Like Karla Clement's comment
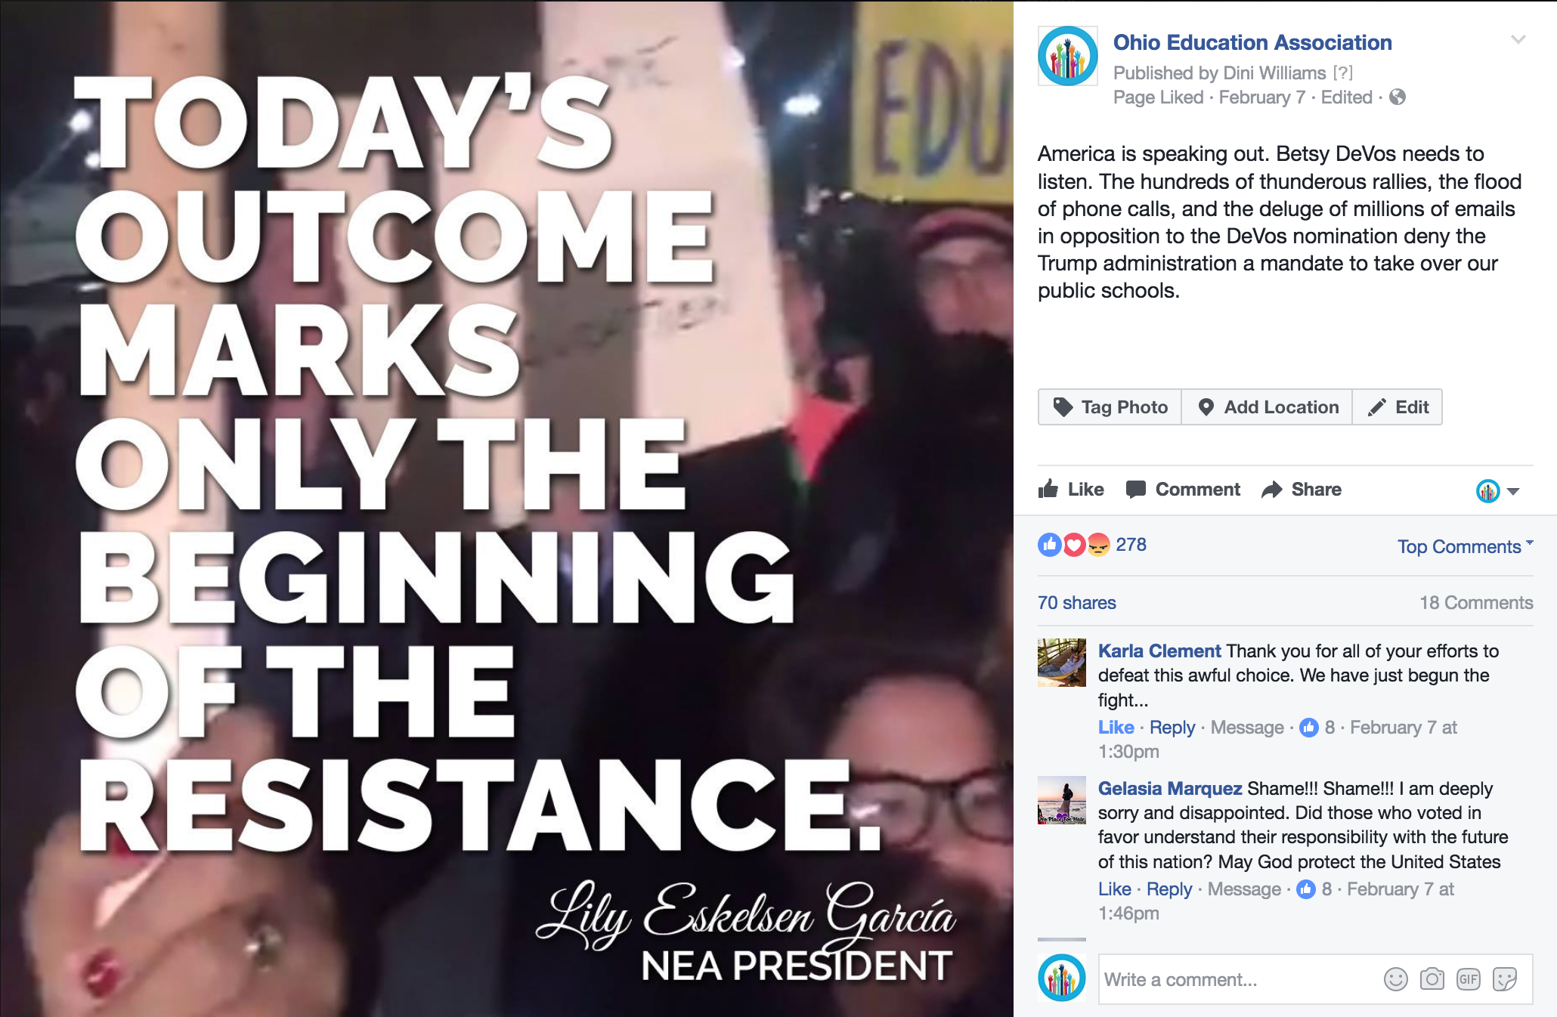The image size is (1557, 1017). (1116, 727)
